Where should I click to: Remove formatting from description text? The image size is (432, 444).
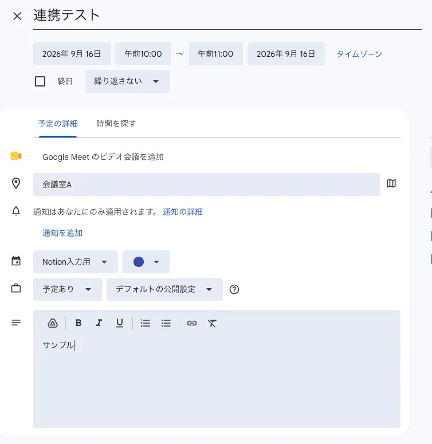212,323
